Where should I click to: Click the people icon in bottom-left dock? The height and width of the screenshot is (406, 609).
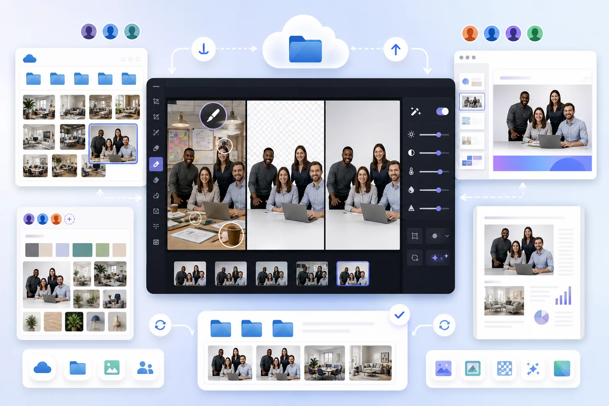[145, 368]
